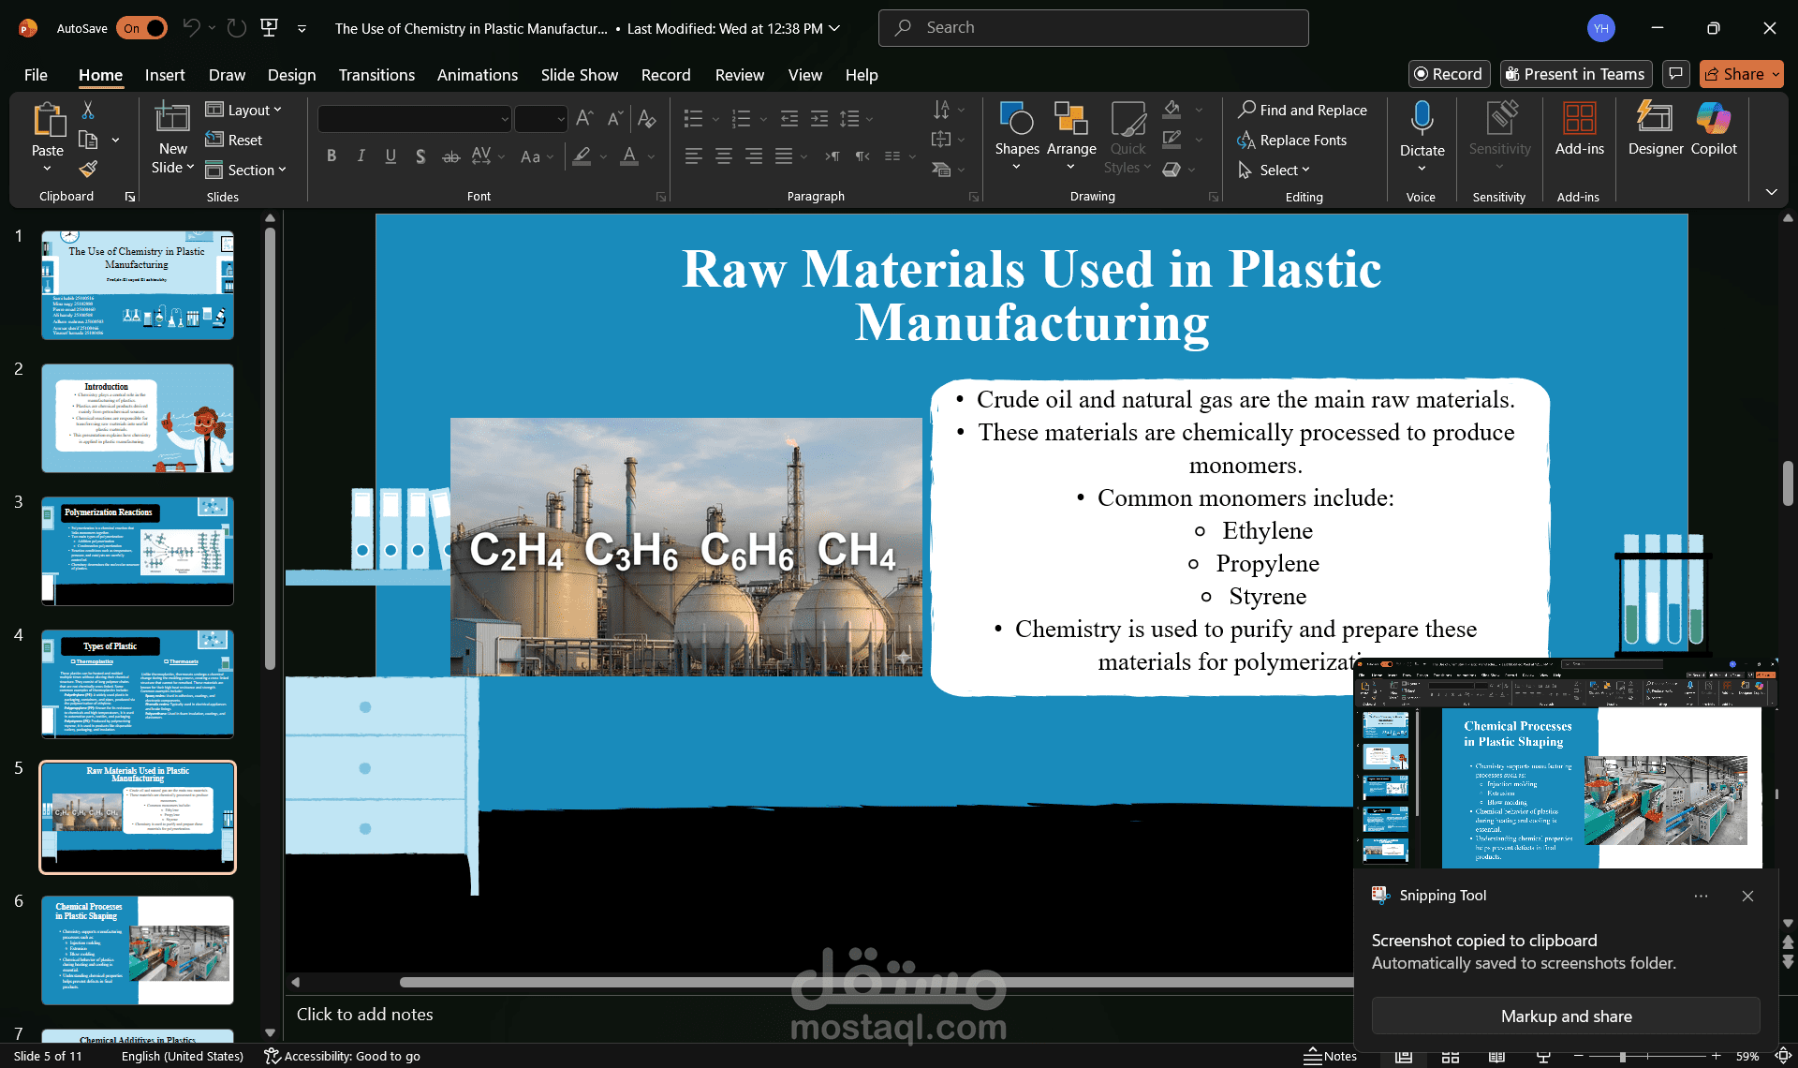Toggle AutoSave off

(142, 28)
